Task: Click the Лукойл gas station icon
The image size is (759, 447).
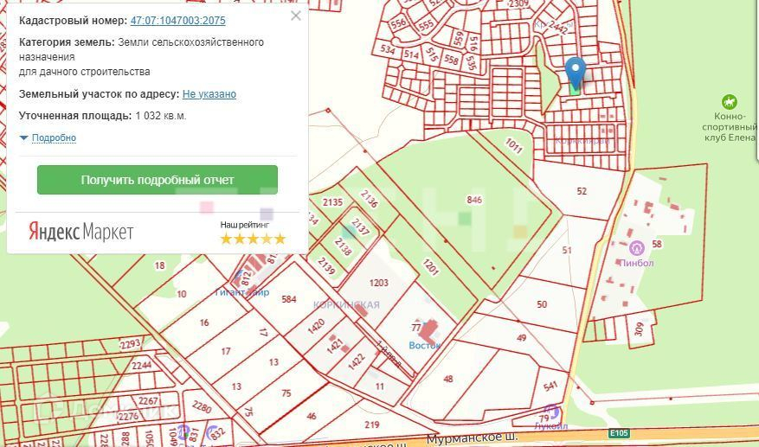Action: pyautogui.click(x=552, y=413)
